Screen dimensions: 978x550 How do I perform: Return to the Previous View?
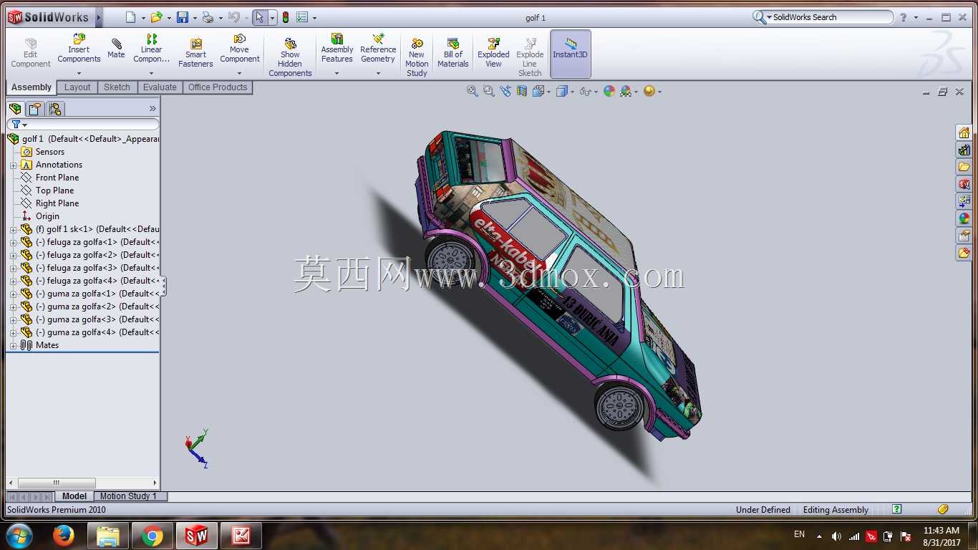(x=505, y=91)
